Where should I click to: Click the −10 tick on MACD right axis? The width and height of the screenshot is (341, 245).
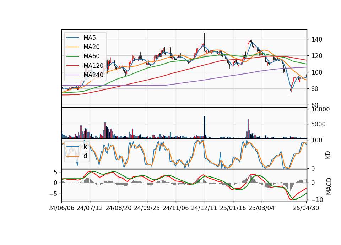coord(317,200)
